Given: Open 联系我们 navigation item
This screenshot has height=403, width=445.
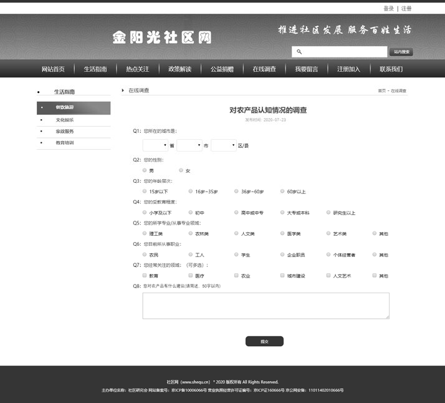Looking at the screenshot, I should (391, 69).
